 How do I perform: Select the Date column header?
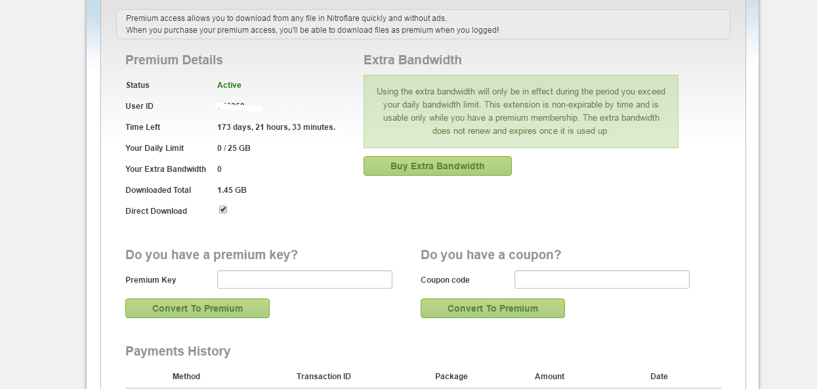pos(659,377)
